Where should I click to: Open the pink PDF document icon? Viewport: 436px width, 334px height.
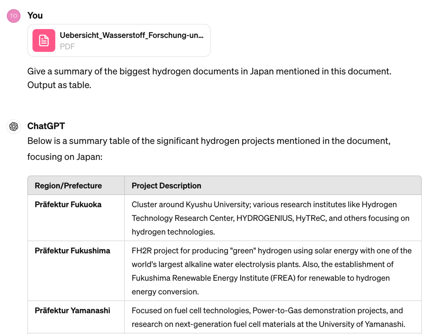[44, 40]
